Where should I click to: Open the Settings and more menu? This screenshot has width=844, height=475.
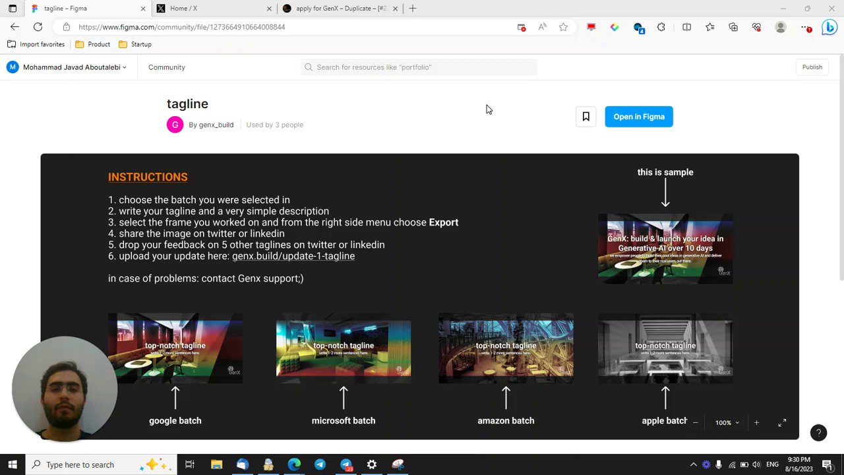pyautogui.click(x=805, y=27)
